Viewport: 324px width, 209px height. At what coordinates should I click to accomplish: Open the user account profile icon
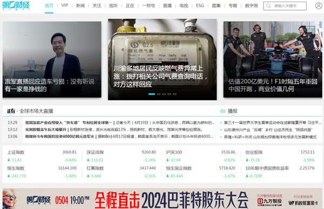pyautogui.click(x=319, y=5)
